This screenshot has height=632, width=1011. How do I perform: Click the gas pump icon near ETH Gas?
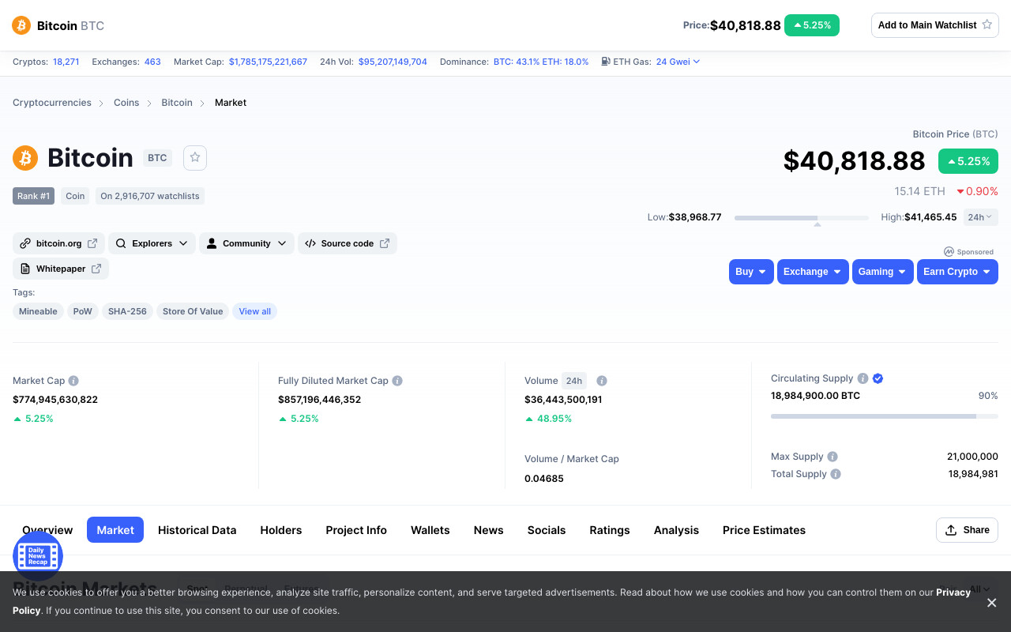point(606,62)
